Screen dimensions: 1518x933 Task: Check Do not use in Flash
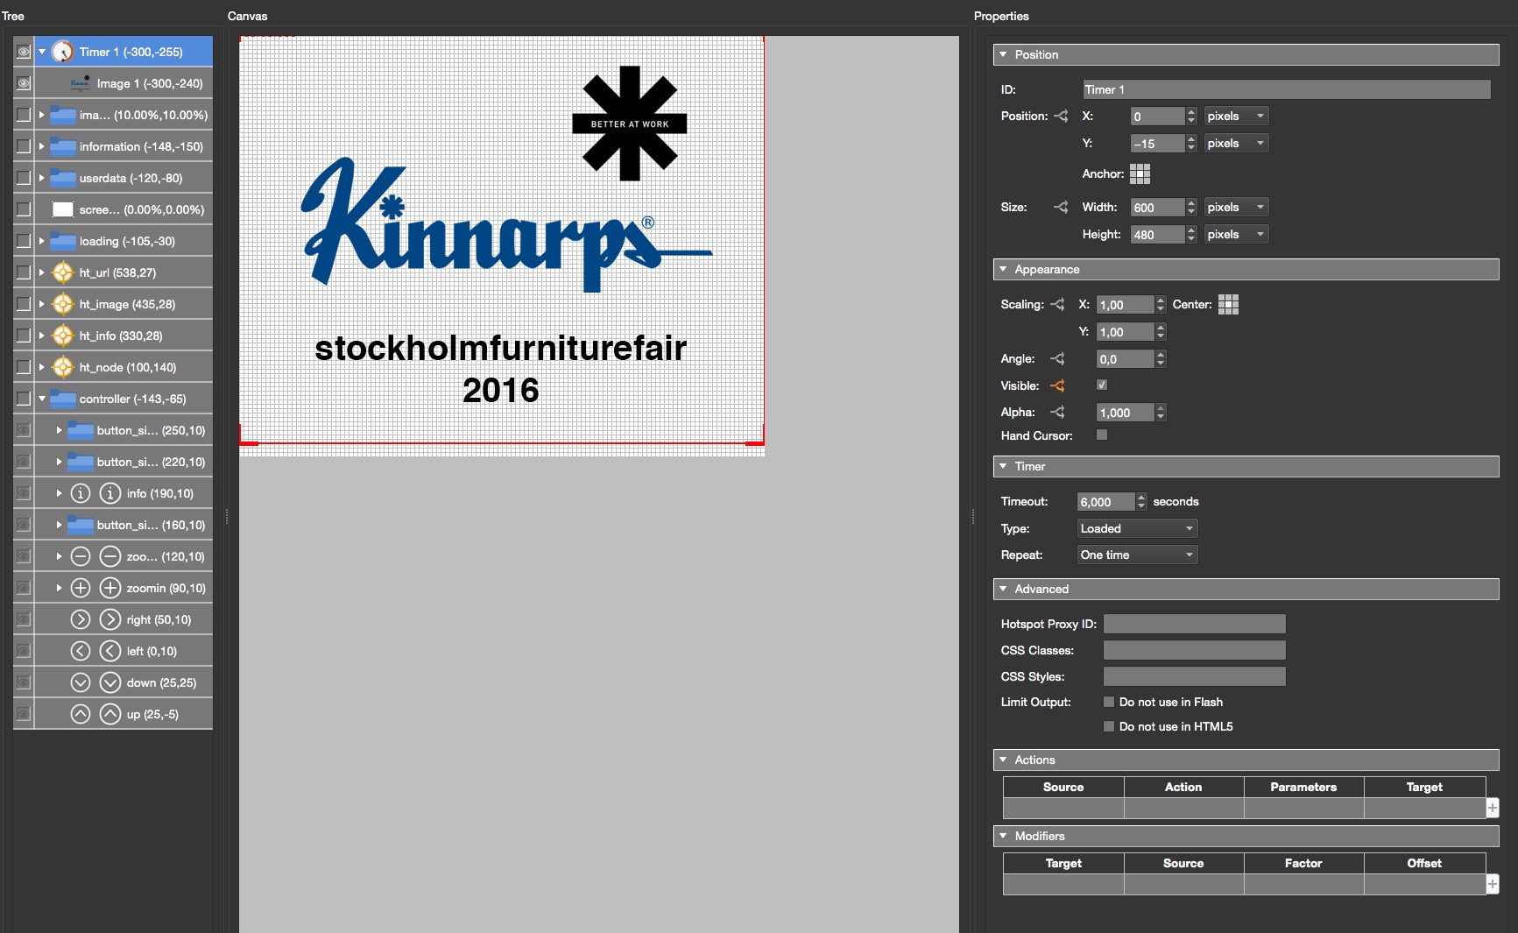pos(1109,702)
